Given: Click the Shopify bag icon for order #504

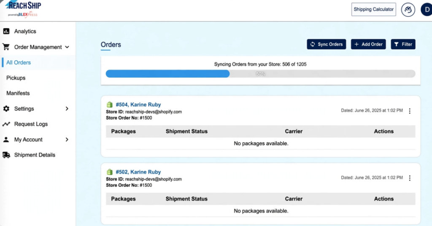Looking at the screenshot, I should [x=110, y=105].
